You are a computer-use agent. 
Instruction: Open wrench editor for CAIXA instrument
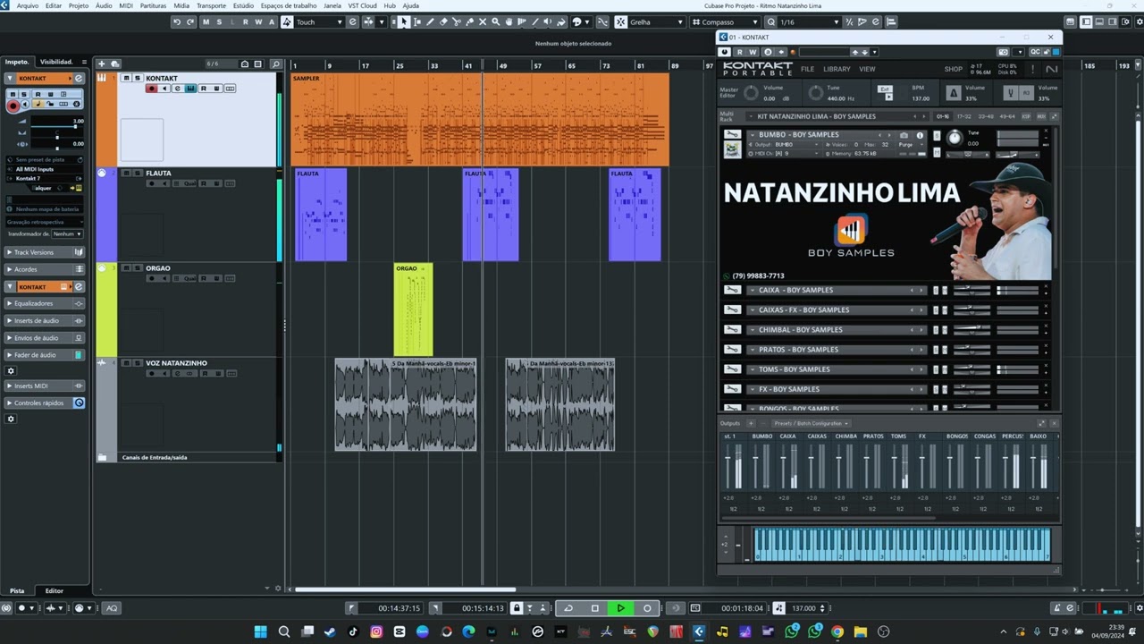point(733,290)
